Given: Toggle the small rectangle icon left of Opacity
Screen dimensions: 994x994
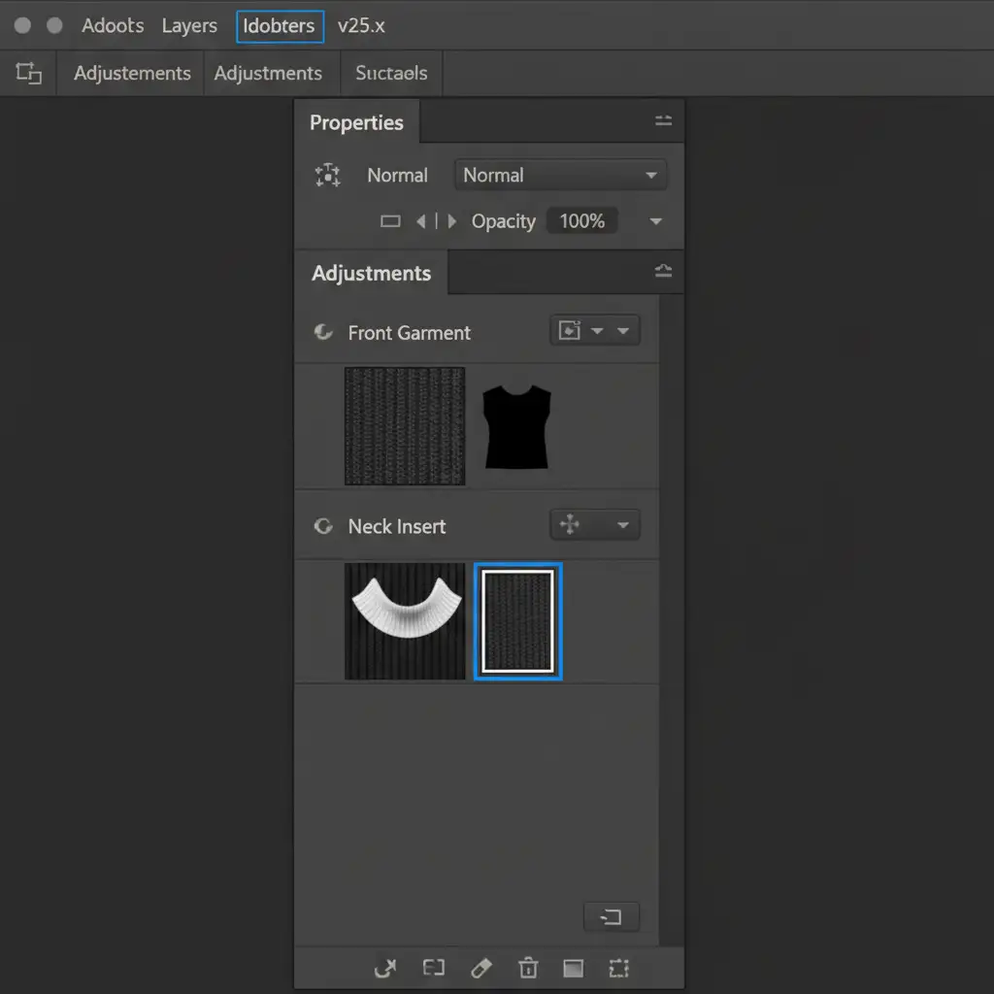Looking at the screenshot, I should pyautogui.click(x=390, y=221).
